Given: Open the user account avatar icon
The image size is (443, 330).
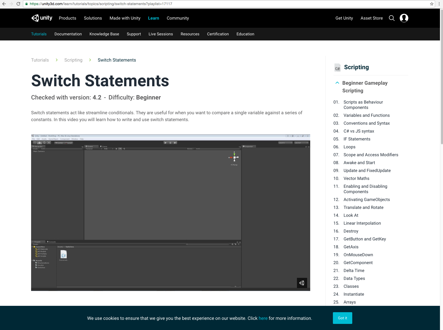Looking at the screenshot, I should point(404,18).
